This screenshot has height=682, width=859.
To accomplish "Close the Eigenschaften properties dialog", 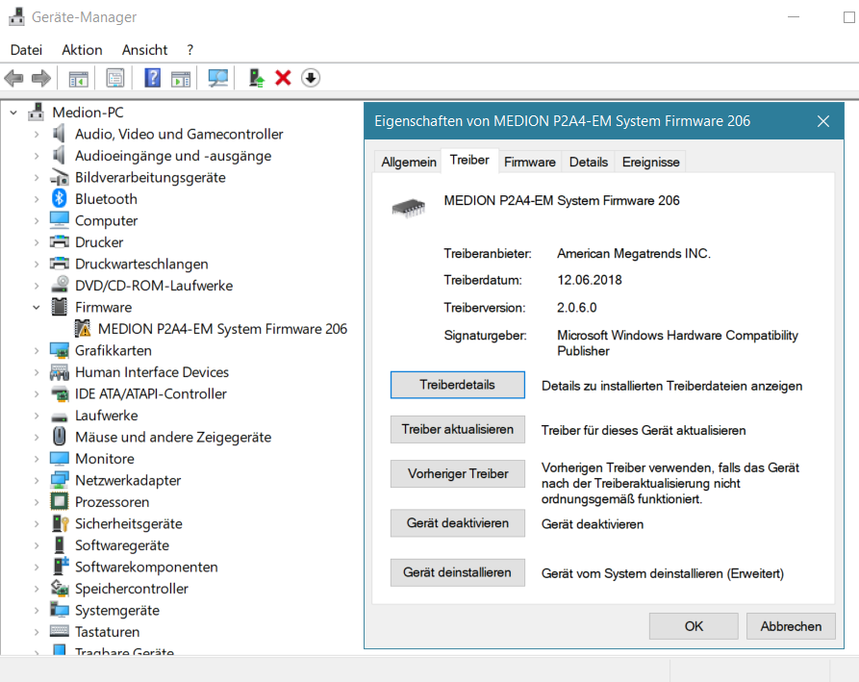I will [822, 121].
